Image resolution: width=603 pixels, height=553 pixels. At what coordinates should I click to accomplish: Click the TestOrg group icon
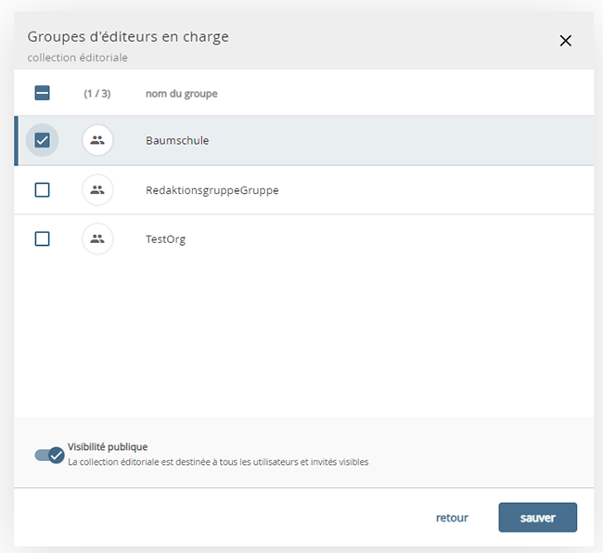[97, 238]
